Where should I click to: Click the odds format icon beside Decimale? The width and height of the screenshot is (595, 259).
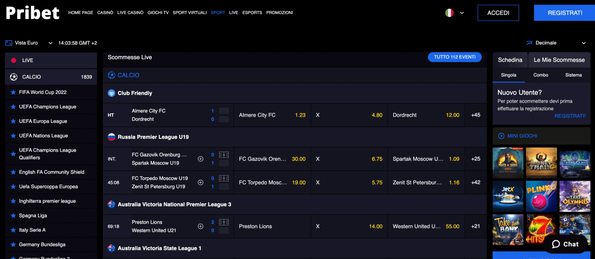point(529,43)
